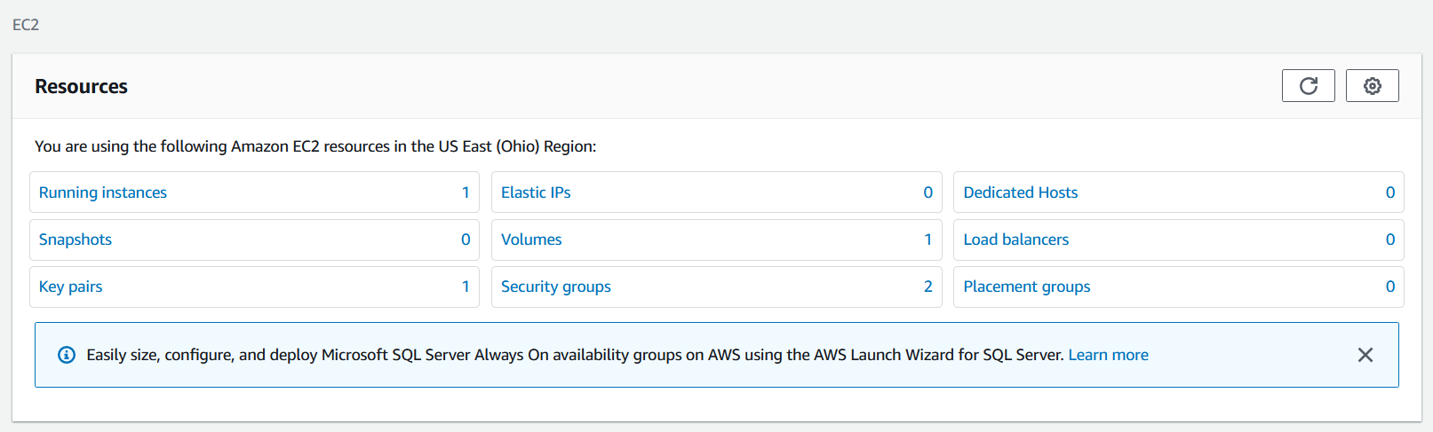The width and height of the screenshot is (1433, 432).
Task: View Placement groups
Action: pyautogui.click(x=1026, y=287)
